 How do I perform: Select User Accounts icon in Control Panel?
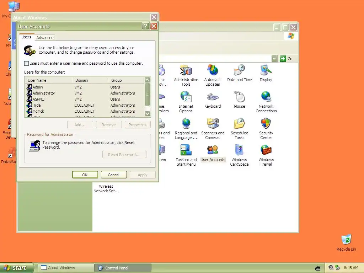pos(213,153)
